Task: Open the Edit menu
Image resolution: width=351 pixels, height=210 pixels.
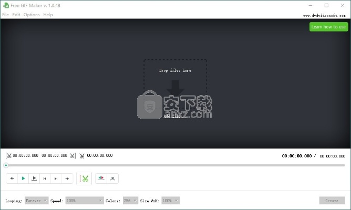Action: (16, 15)
